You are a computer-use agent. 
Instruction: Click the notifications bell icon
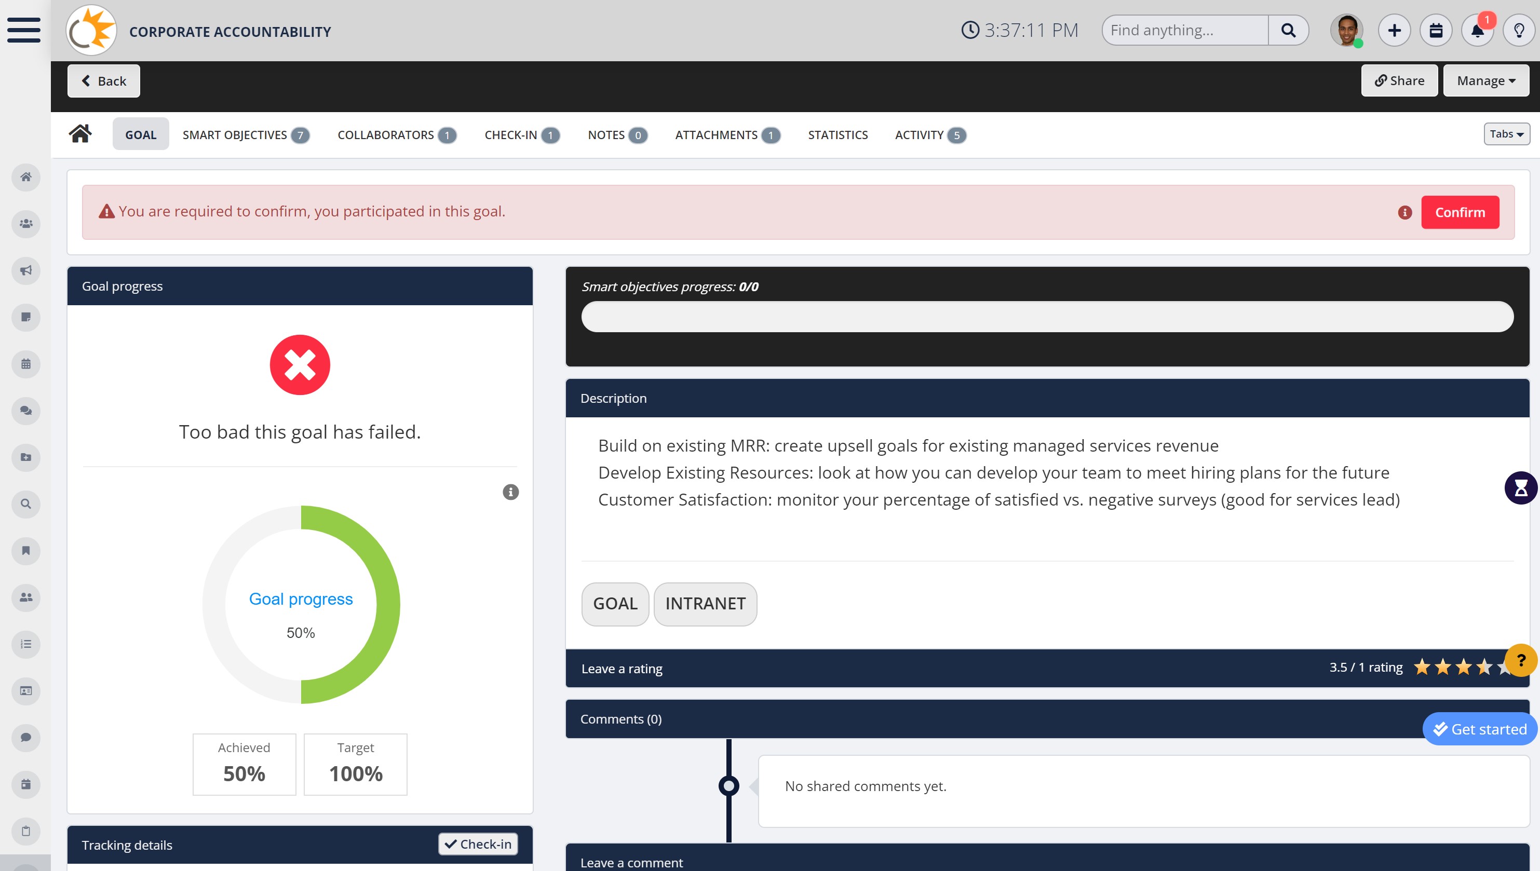coord(1477,31)
